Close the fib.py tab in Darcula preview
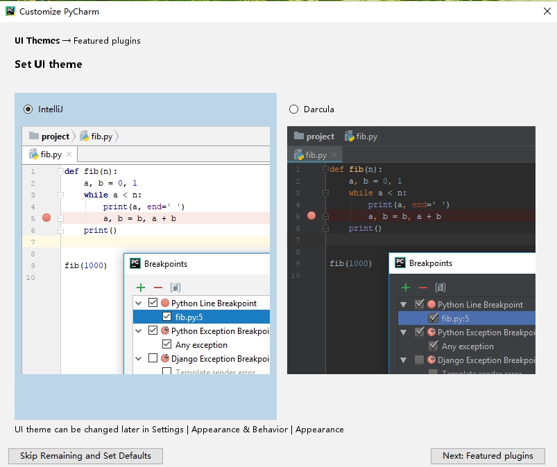This screenshot has width=557, height=467. pyautogui.click(x=334, y=155)
